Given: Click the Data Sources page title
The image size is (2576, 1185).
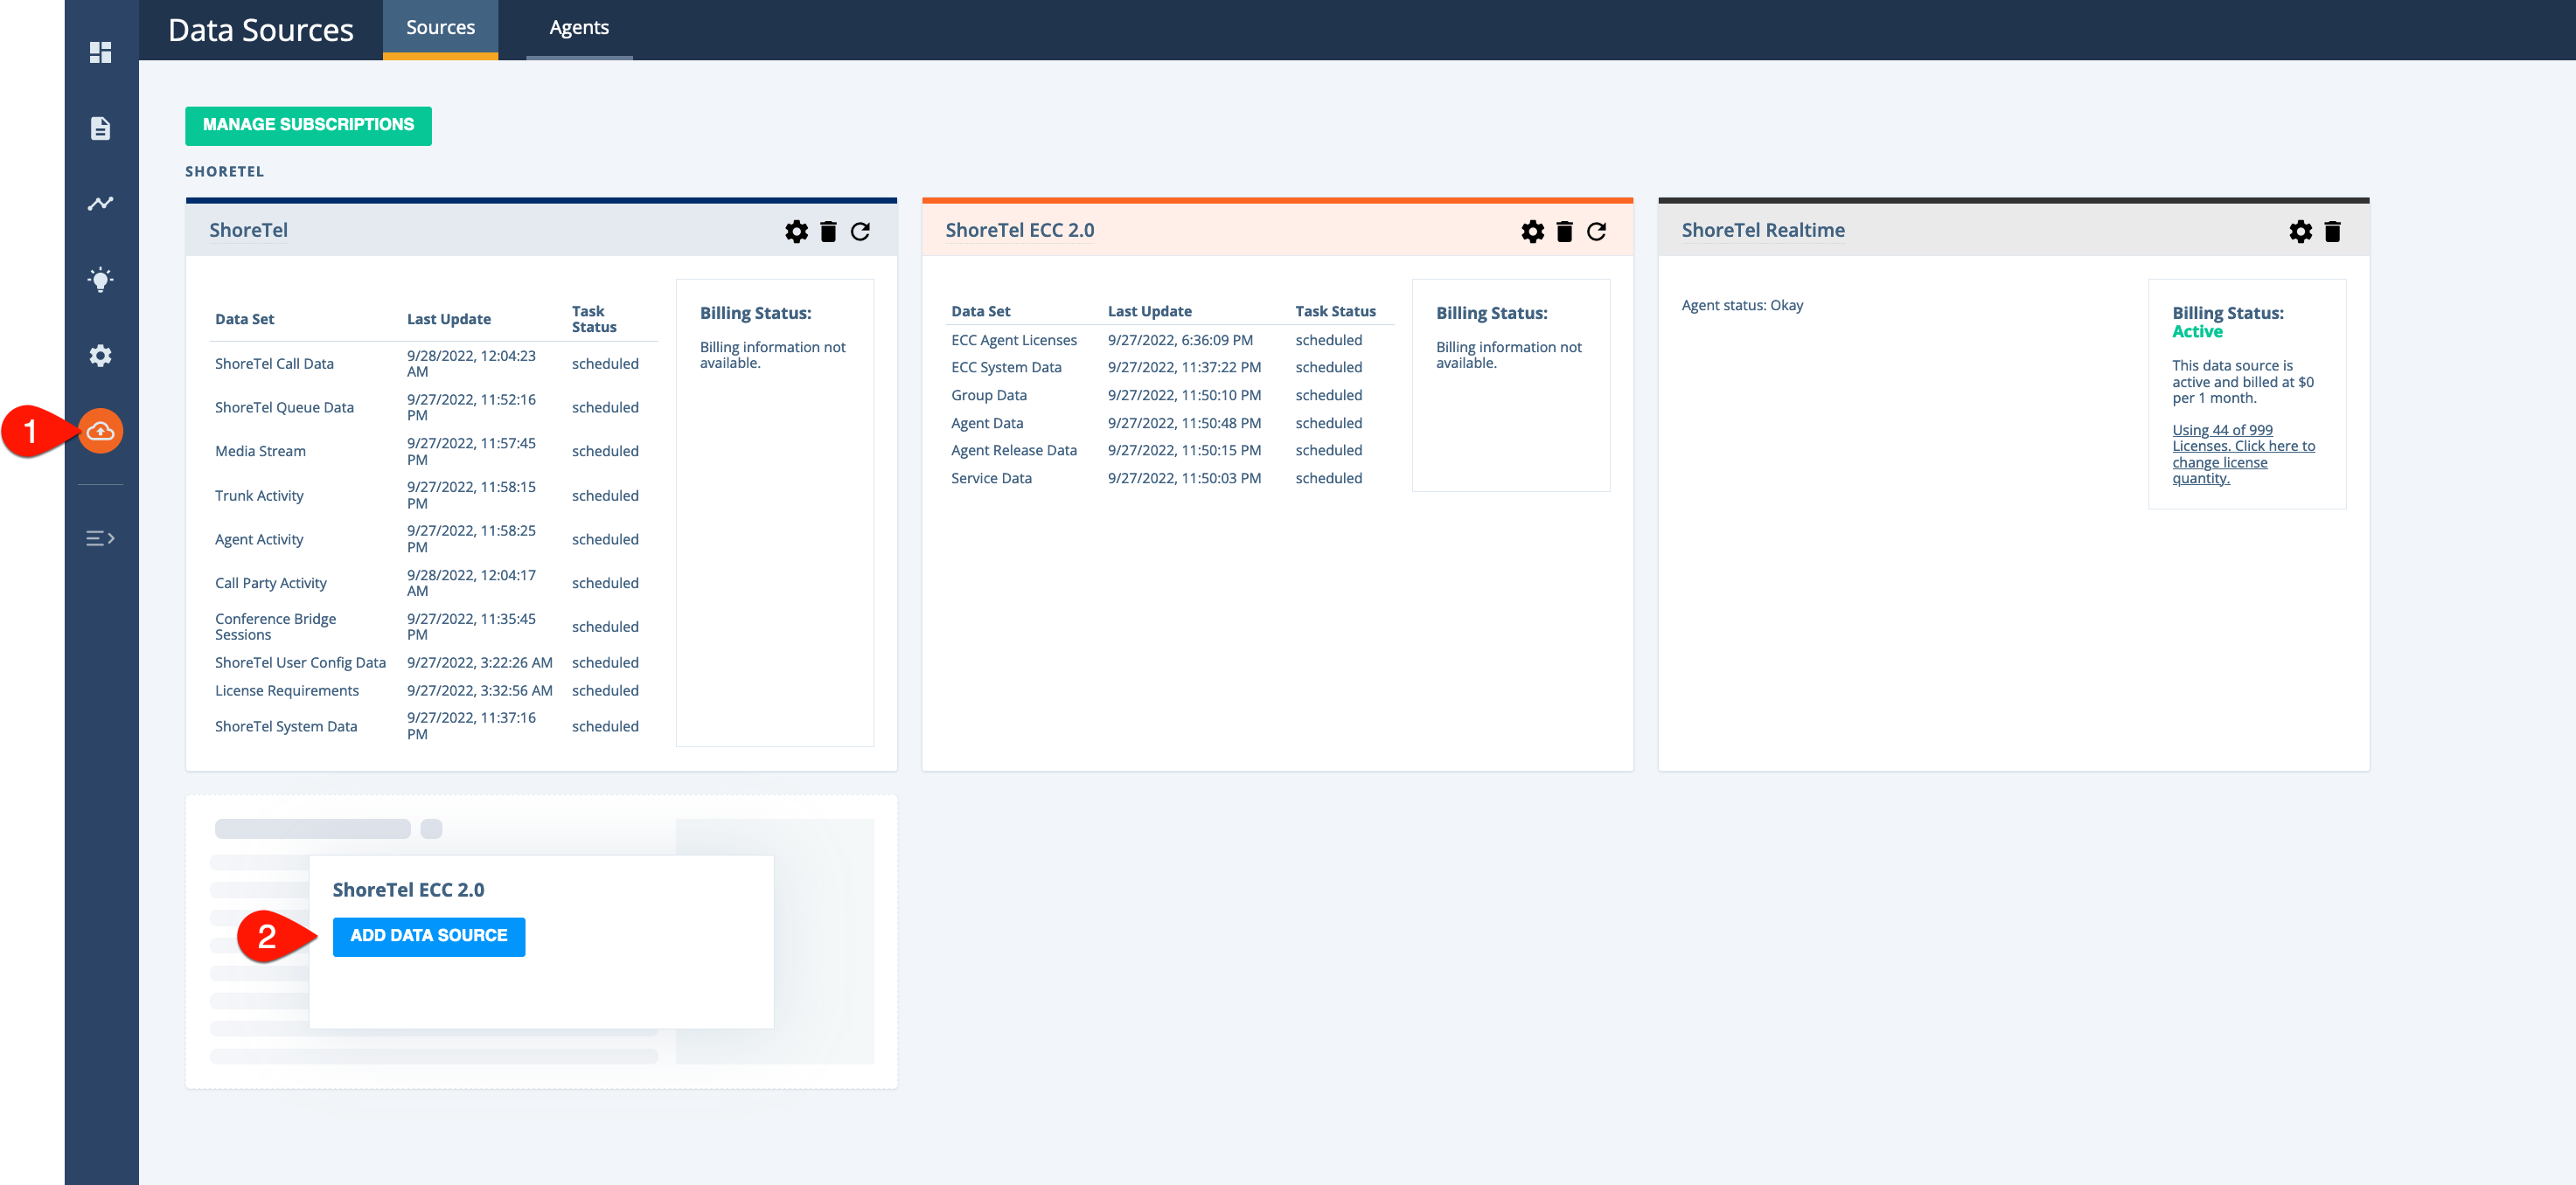Looking at the screenshot, I should pos(260,30).
